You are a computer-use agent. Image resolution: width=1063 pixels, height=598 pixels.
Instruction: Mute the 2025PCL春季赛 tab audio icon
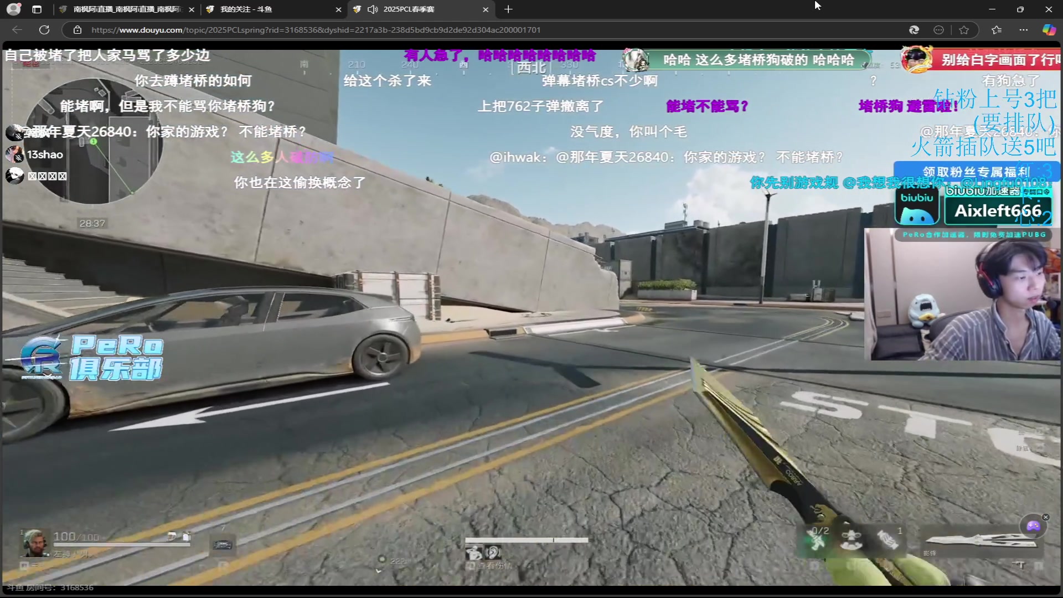(x=373, y=9)
